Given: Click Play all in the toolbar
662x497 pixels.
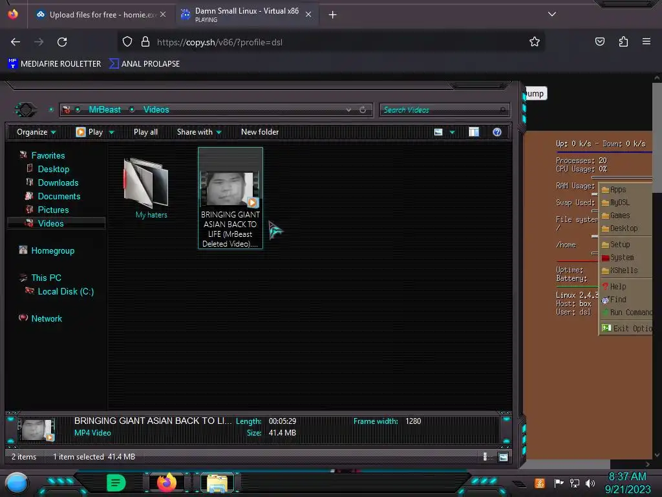Looking at the screenshot, I should (145, 132).
